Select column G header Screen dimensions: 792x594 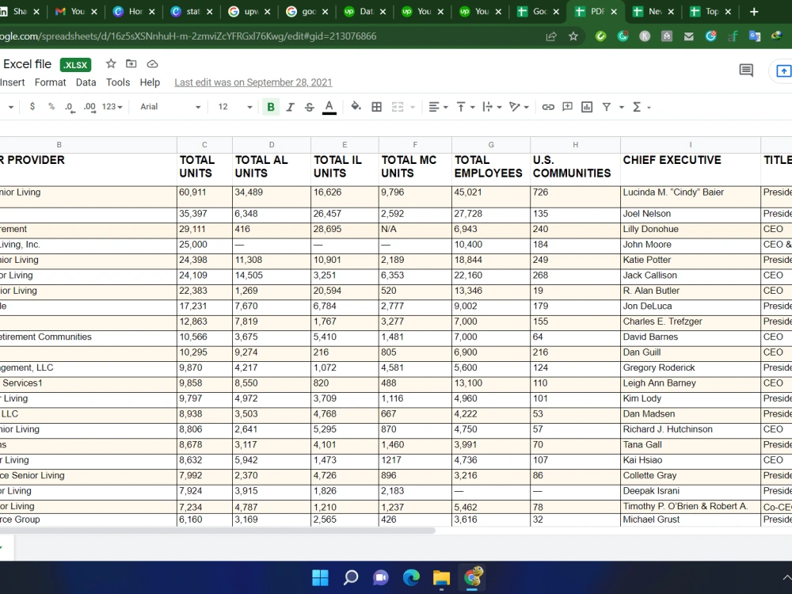click(491, 145)
